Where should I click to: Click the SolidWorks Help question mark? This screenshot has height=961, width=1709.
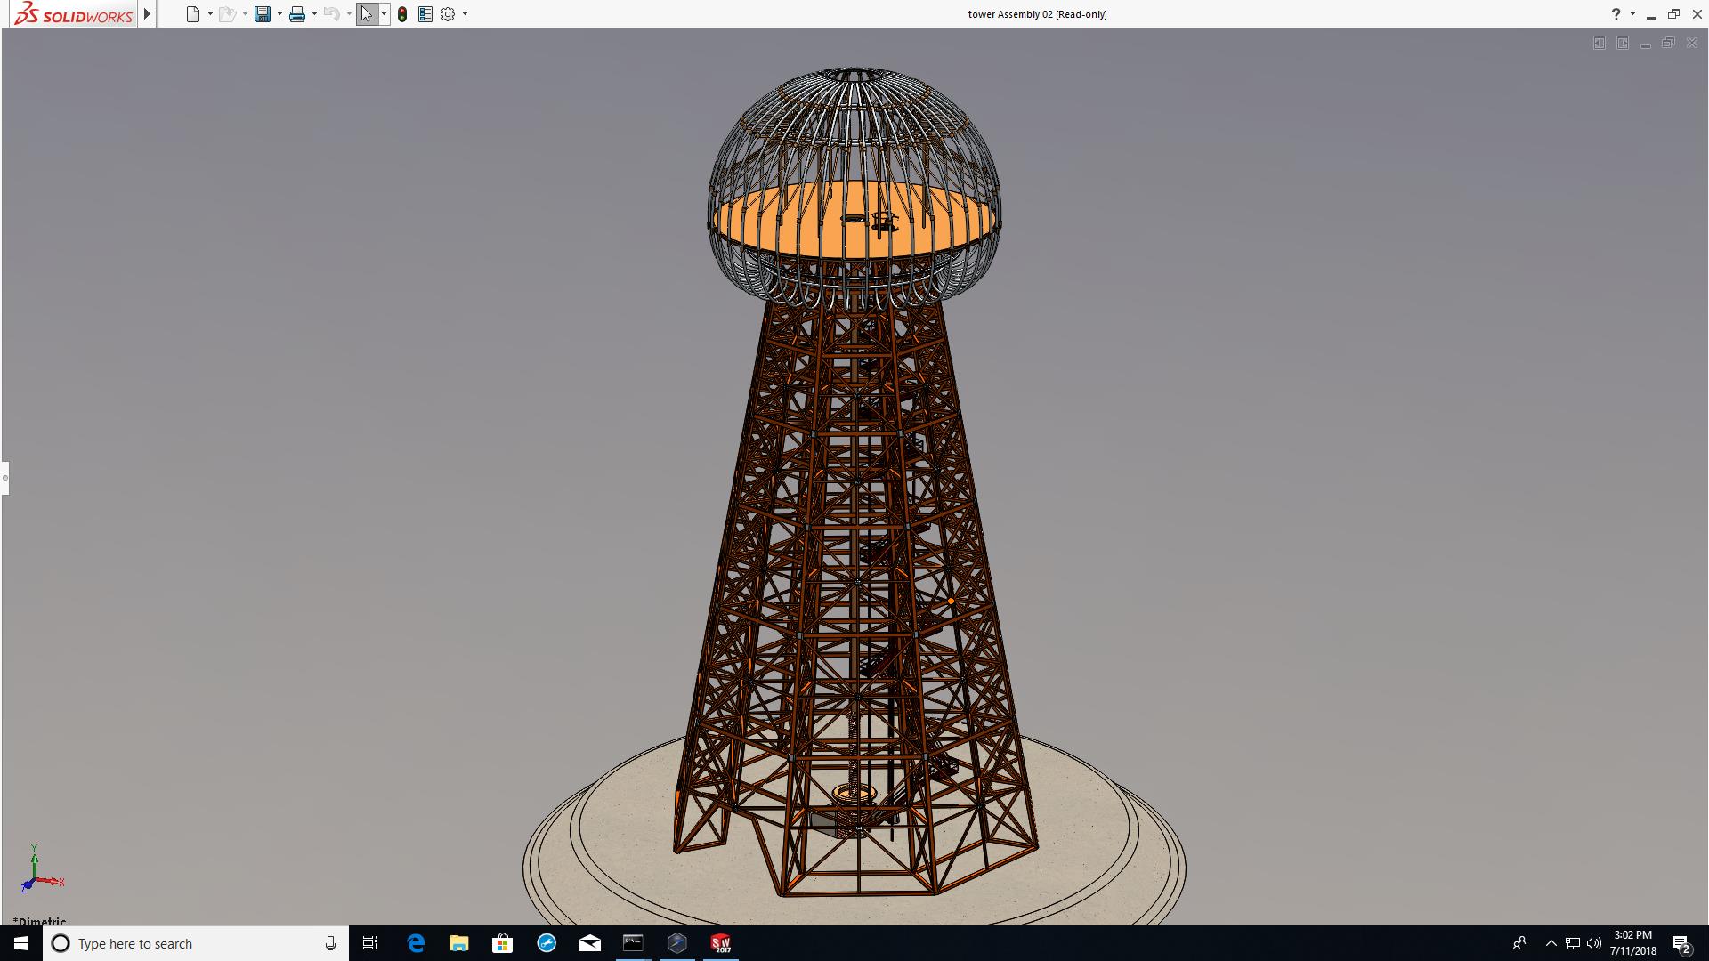click(1616, 14)
